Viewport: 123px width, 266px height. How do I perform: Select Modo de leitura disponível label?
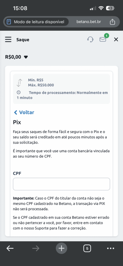pyautogui.click(x=39, y=22)
